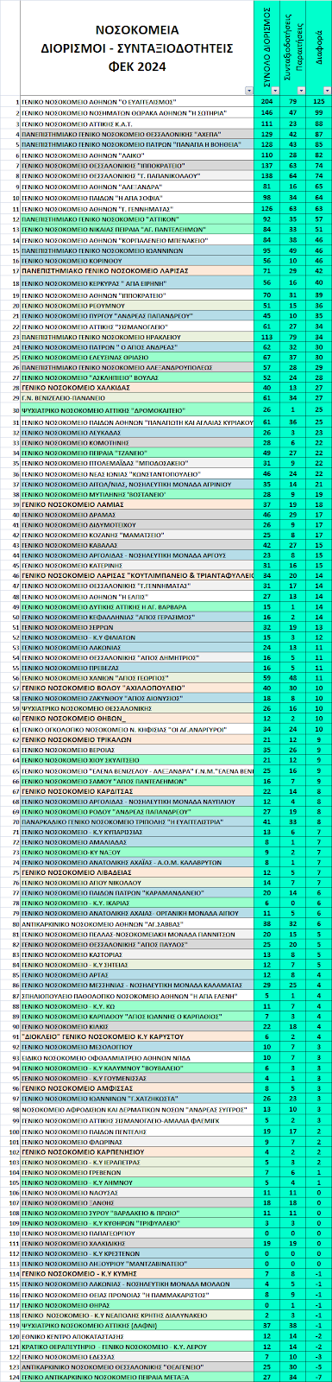Select ΓΕΝΙΚΟ ΝΟΣΟΚΟΜΕΙΟ ΛΕΥΚΑΔΑΣ row
The height and width of the screenshot is (1382, 332).
166,432
